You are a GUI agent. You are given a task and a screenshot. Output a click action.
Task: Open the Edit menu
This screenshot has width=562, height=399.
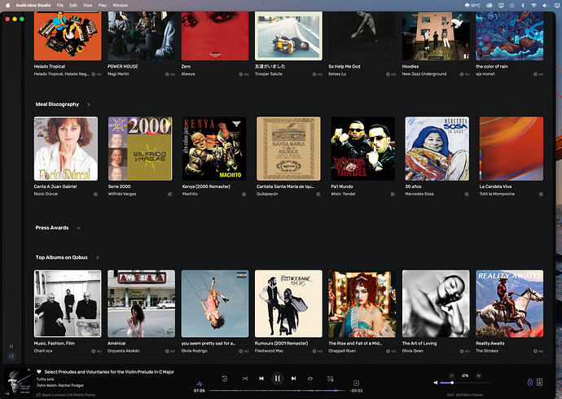[x=73, y=6]
